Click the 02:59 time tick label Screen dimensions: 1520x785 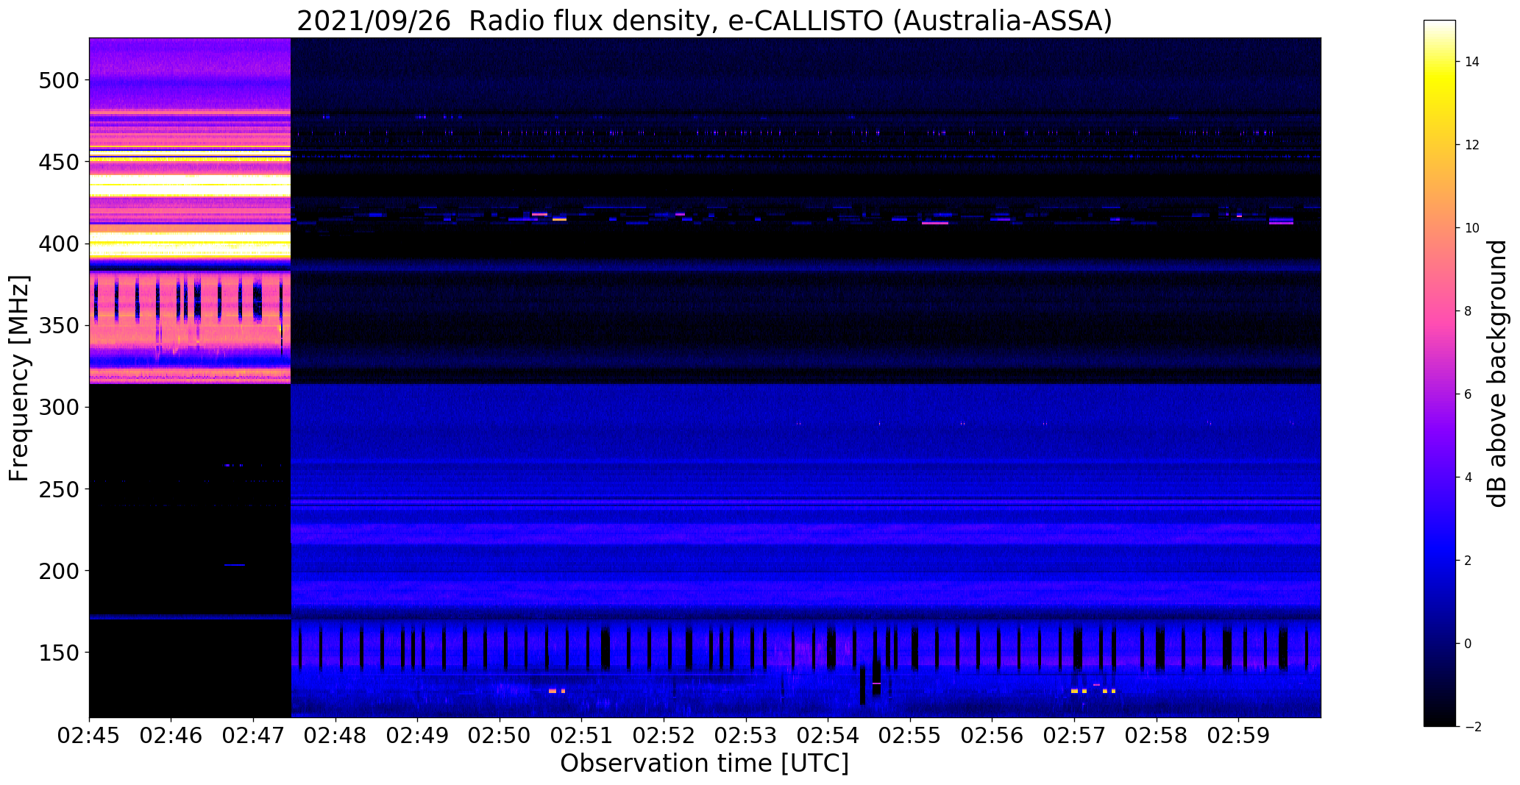tap(1238, 736)
